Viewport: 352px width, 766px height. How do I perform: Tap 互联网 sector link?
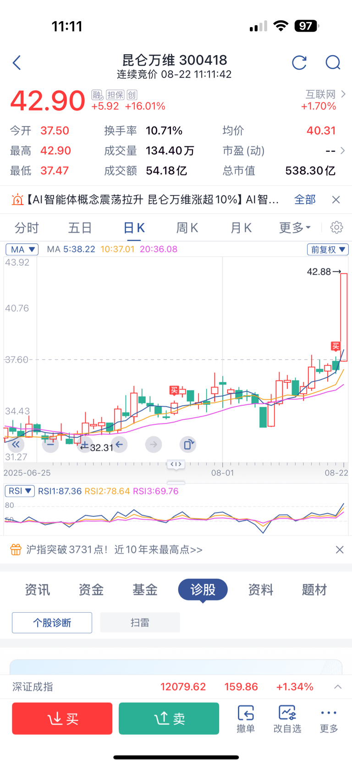point(321,94)
